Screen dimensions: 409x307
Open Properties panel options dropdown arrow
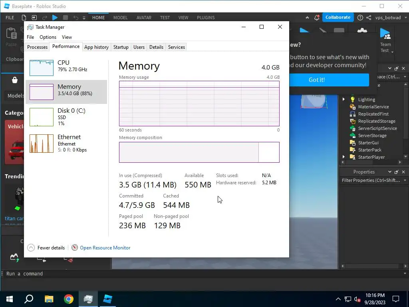point(390,172)
